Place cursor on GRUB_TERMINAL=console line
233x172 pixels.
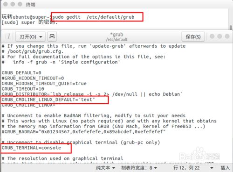(x=31, y=148)
